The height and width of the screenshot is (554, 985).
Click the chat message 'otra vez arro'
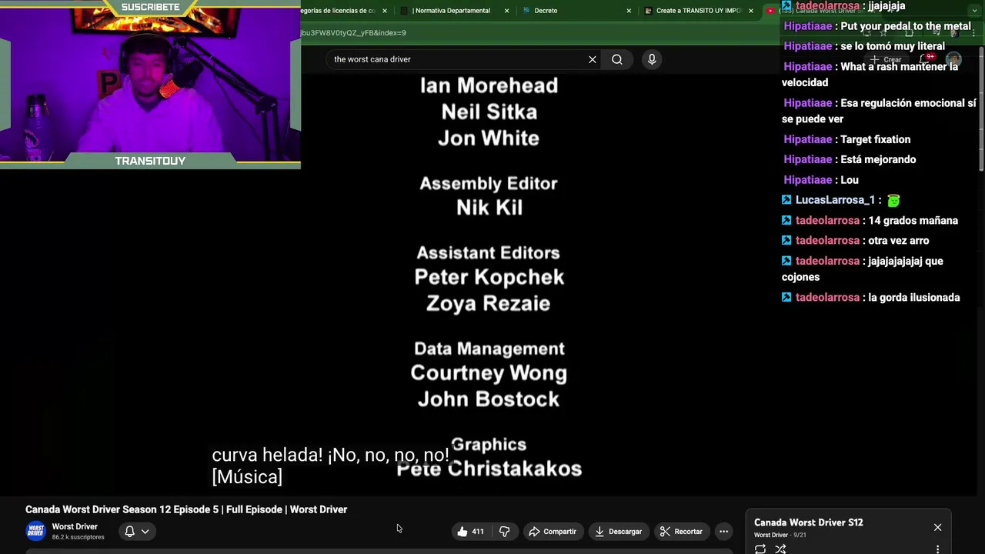[898, 240]
